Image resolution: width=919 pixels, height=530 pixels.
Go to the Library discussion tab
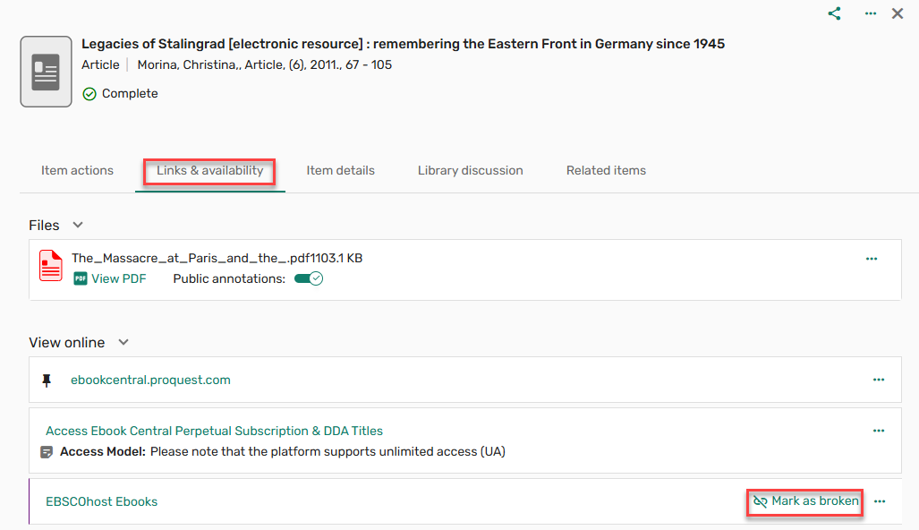point(471,171)
